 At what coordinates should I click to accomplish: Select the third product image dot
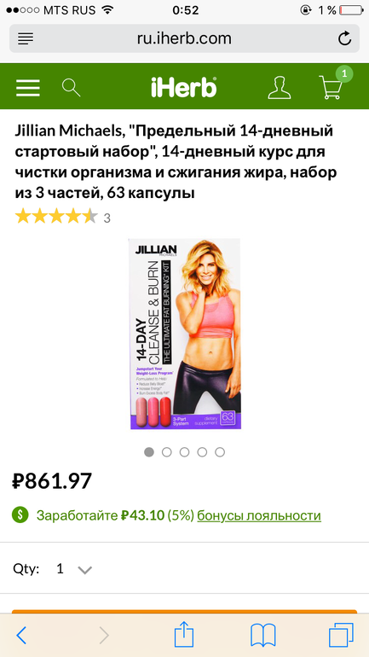click(x=184, y=452)
